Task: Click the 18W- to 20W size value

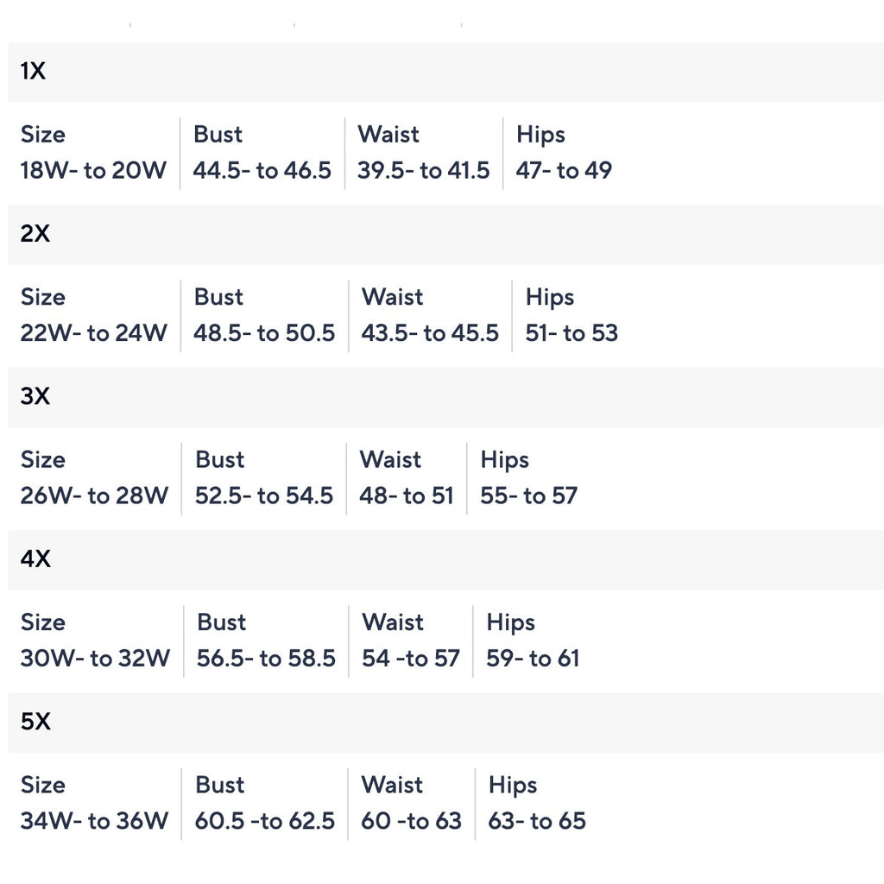Action: 93,170
